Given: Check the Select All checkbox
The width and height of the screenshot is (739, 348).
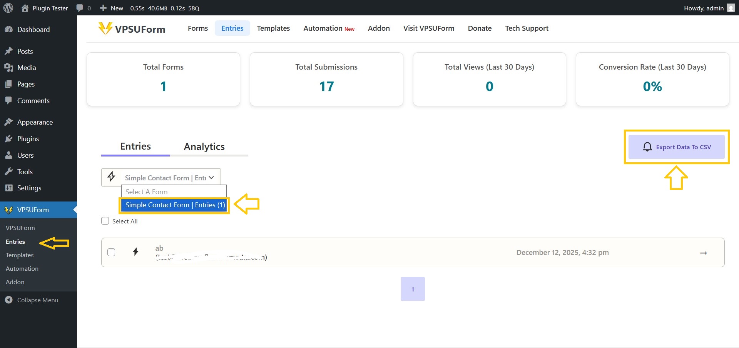Looking at the screenshot, I should coord(105,221).
